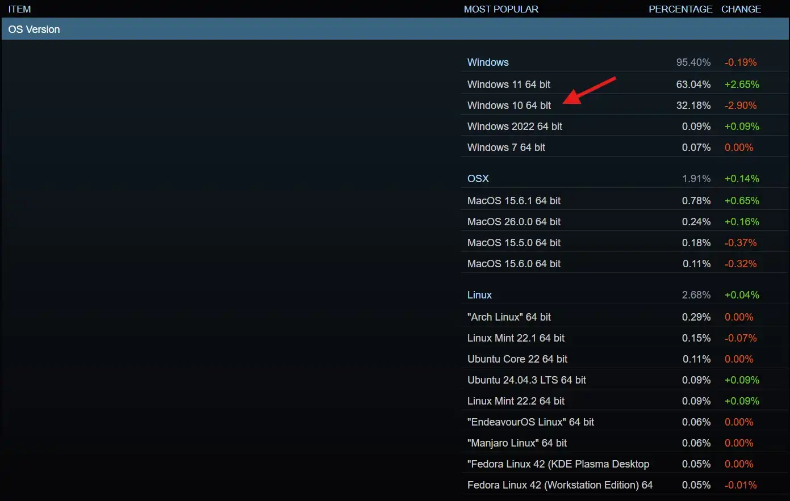Viewport: 790px width, 501px height.
Task: Click the Ubuntu 24.04.3 LTS 64 bit row
Action: [526, 380]
